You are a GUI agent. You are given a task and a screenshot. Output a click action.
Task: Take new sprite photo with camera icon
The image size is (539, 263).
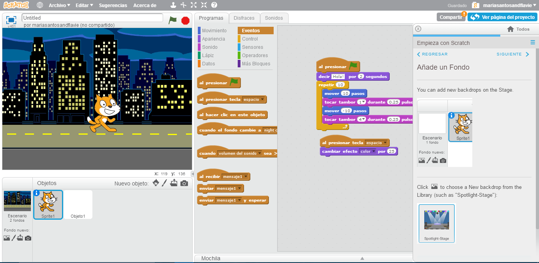pos(184,183)
